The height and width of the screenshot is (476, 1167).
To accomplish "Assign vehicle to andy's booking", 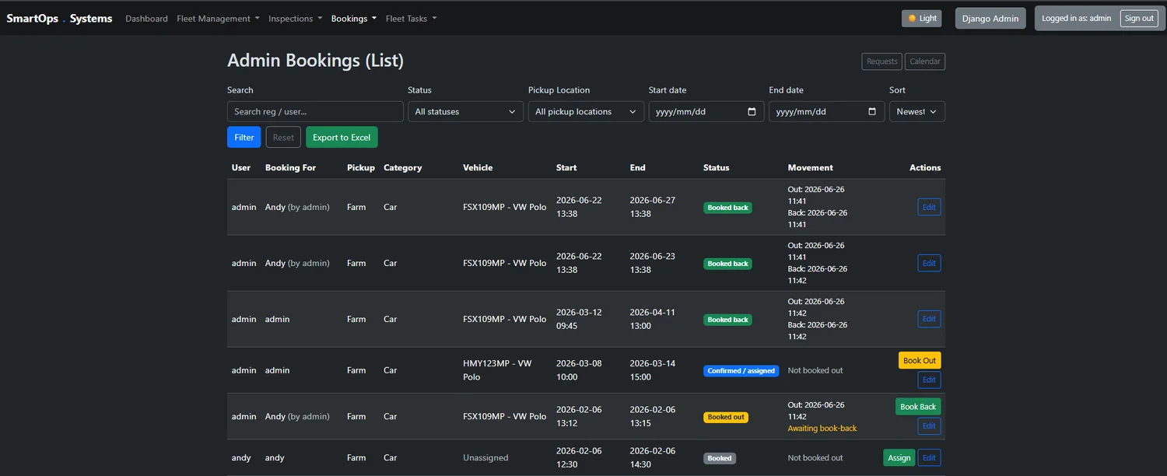I will (899, 458).
